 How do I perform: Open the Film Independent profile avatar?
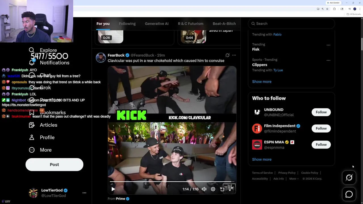[257, 128]
